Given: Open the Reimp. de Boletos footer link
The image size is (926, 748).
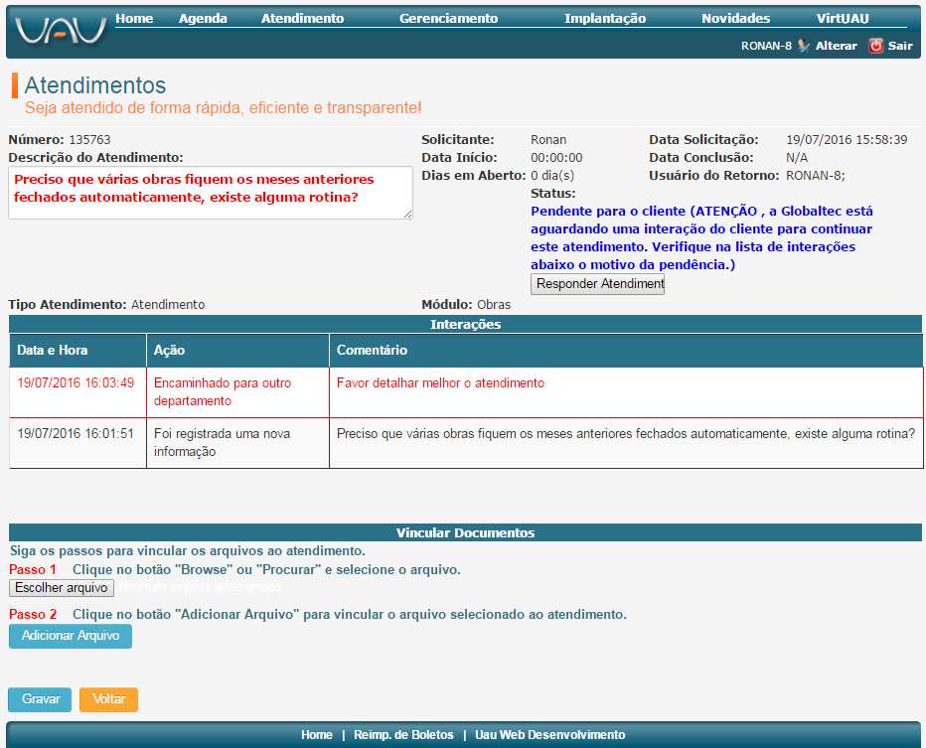Looking at the screenshot, I should [403, 735].
